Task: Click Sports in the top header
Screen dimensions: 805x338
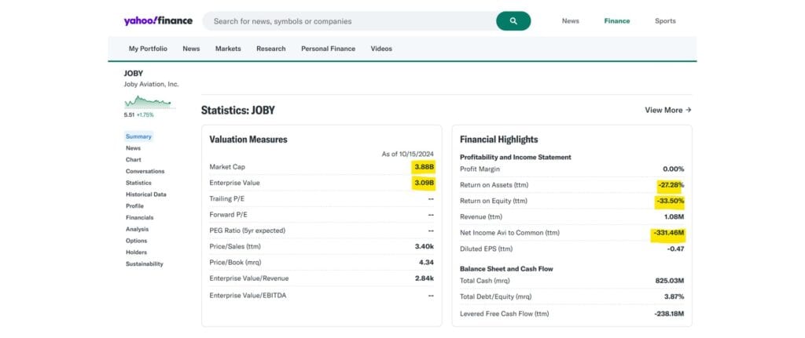Action: point(665,21)
